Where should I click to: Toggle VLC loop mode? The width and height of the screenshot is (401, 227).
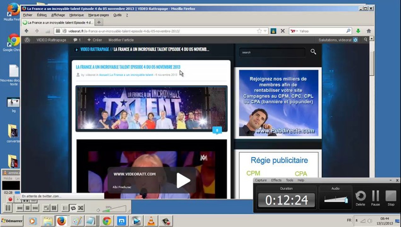pyautogui.click(x=73, y=208)
